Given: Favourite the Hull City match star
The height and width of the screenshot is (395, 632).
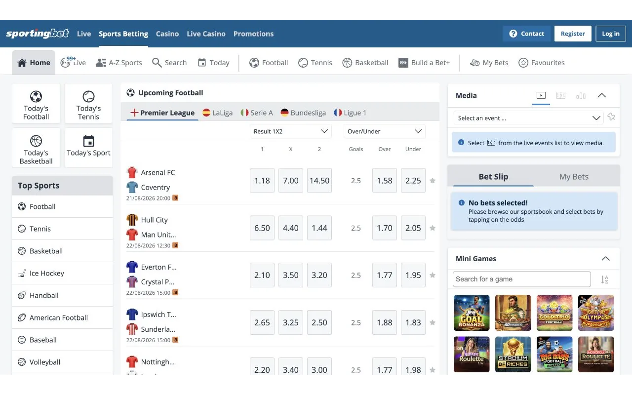Looking at the screenshot, I should point(433,228).
